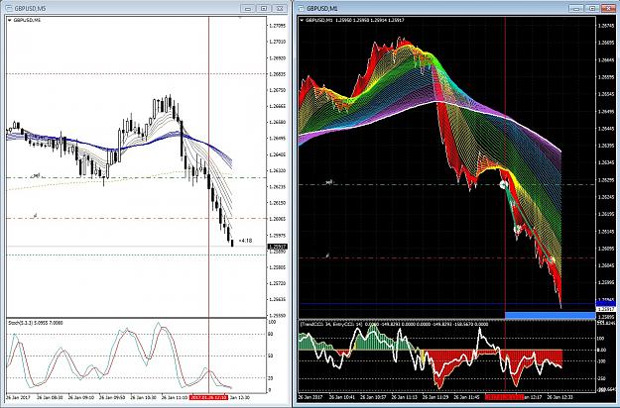Screen dimensions: 620x408
Task: Click the 26 Jan 11:29 label on the M1 time axis
Action: (x=436, y=397)
